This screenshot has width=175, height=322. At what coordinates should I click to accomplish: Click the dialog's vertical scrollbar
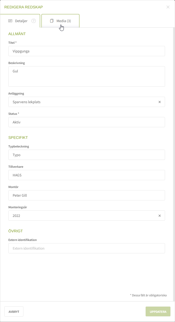pyautogui.click(x=174, y=162)
